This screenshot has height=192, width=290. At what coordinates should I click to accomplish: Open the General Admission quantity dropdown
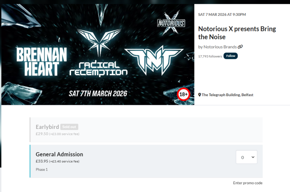pos(246,157)
